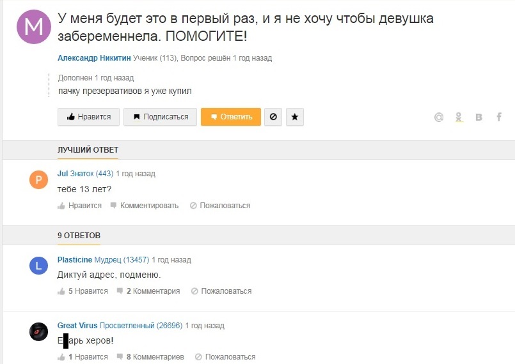Share to Odnoklassniki using its icon
This screenshot has width=515, height=364.
pyautogui.click(x=459, y=118)
